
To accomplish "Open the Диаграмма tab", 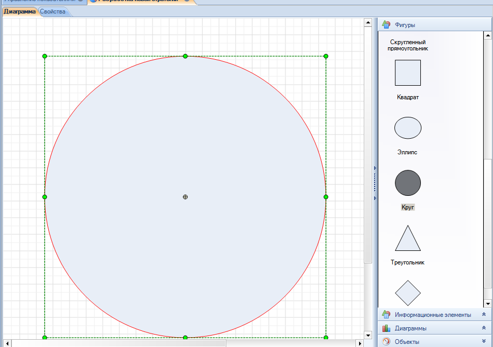I will coord(20,11).
